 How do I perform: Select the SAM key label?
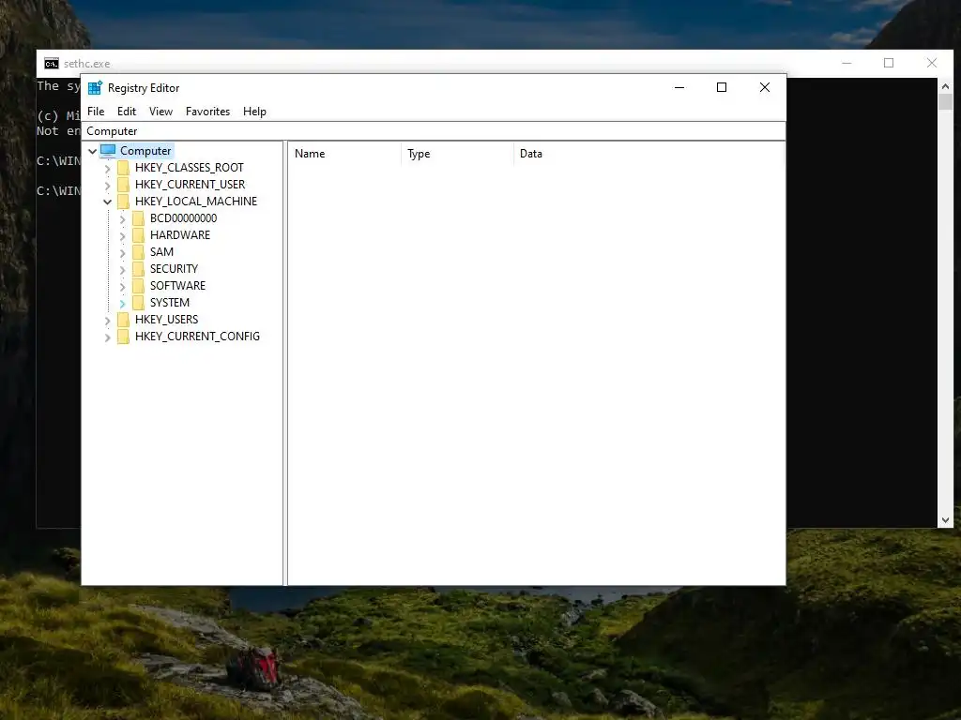click(x=161, y=251)
